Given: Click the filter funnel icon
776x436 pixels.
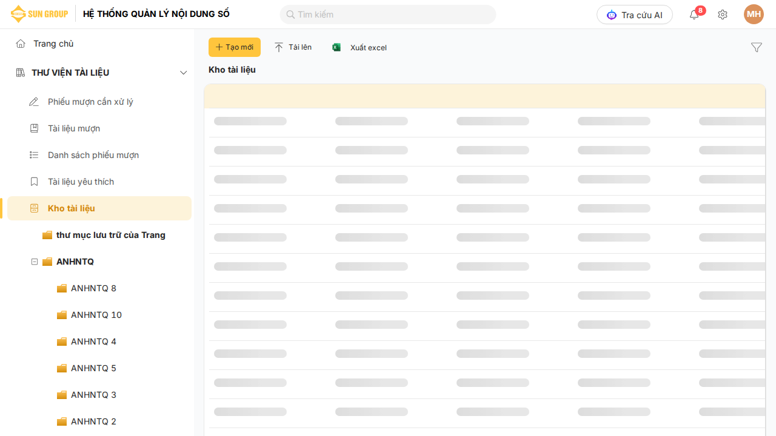Looking at the screenshot, I should pos(756,47).
